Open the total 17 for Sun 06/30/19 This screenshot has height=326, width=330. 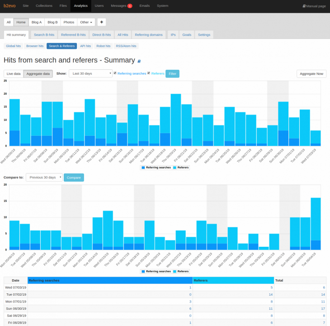[x=323, y=308]
